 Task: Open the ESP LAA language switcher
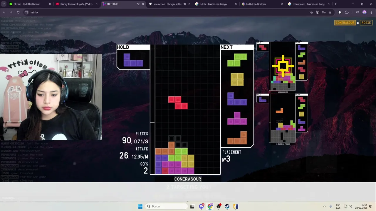[338, 206]
